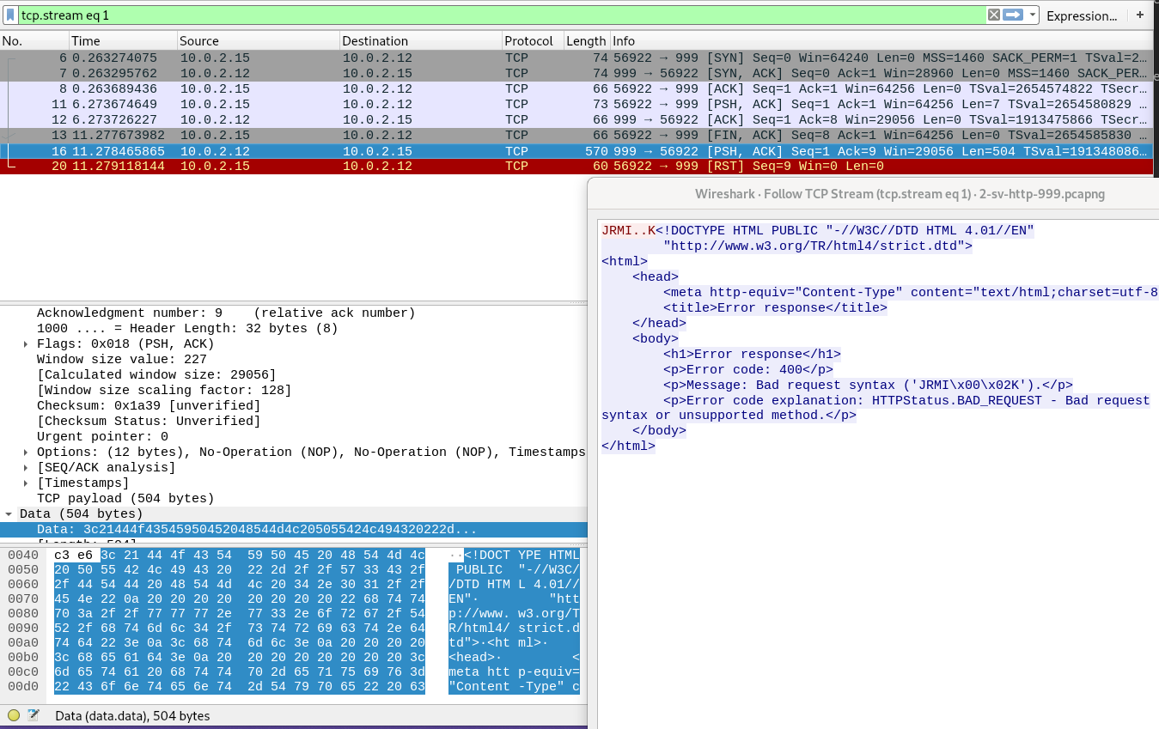Select packet 6 SYN row

(576, 58)
